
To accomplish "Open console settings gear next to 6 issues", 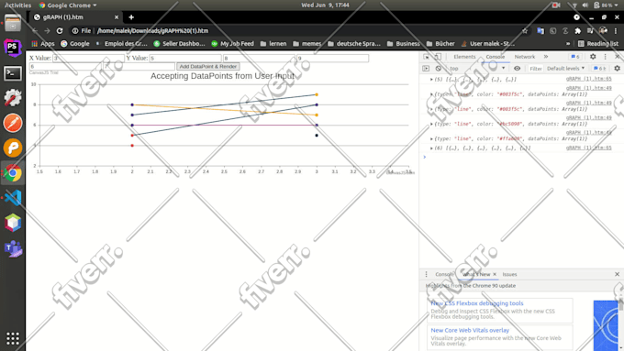I will [618, 69].
